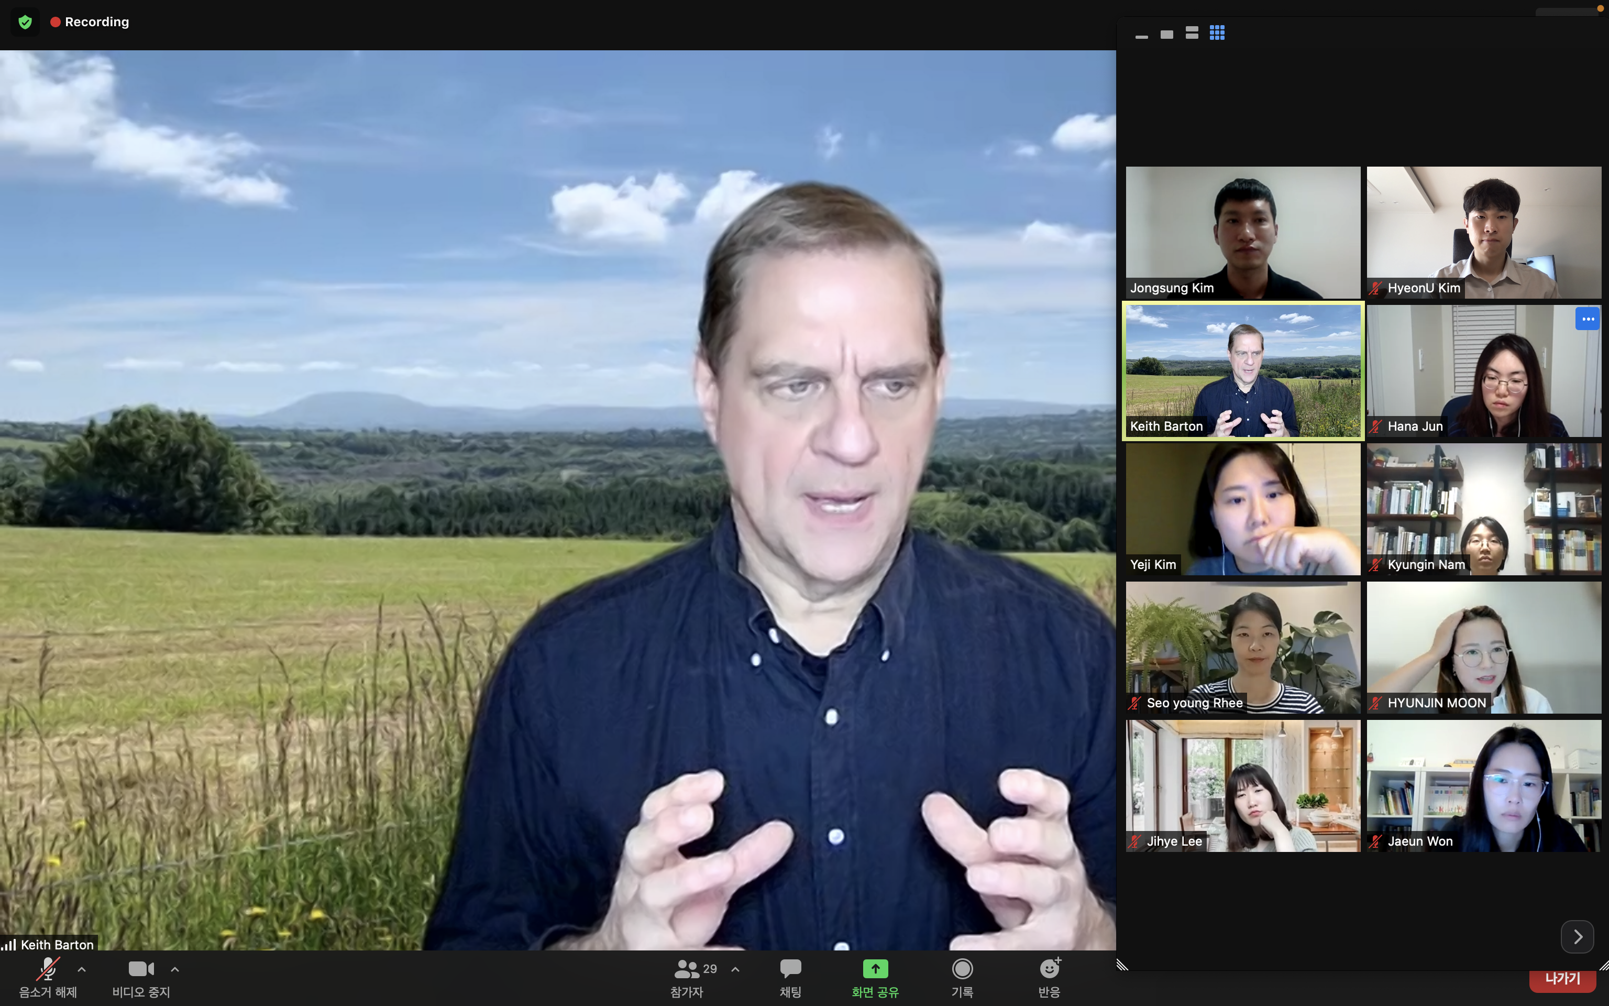1609x1006 pixels.
Task: Select Jihye Lee video thumbnail
Action: (1243, 786)
